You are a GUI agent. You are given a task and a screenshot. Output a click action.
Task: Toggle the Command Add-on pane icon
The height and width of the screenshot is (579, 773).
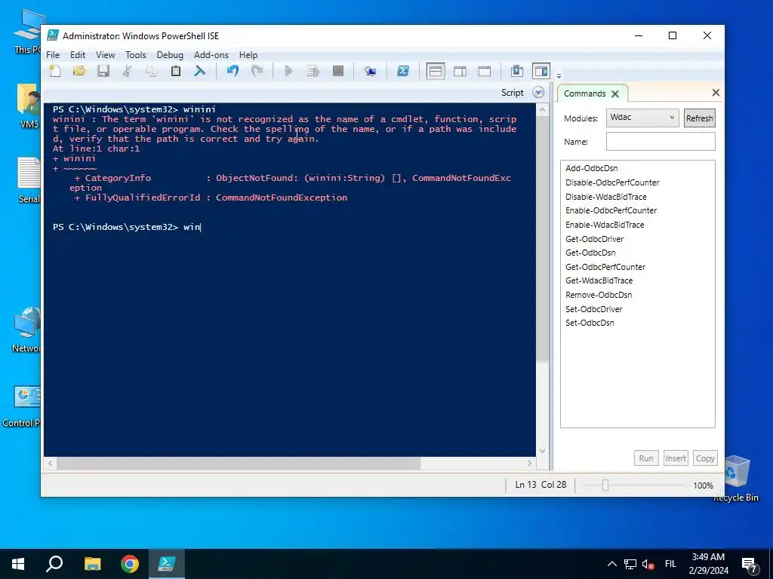pyautogui.click(x=540, y=72)
